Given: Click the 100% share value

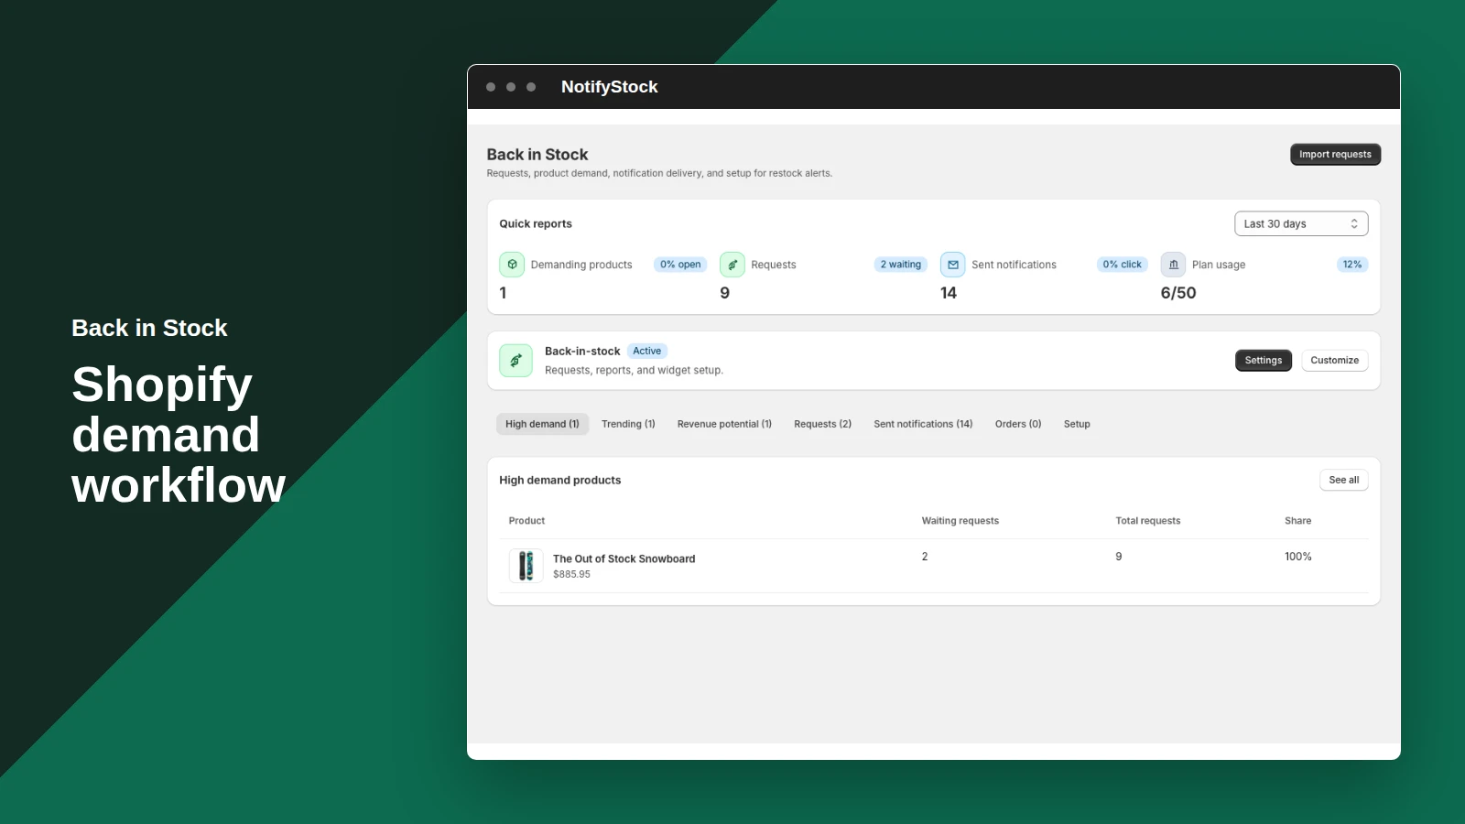Looking at the screenshot, I should (1297, 557).
